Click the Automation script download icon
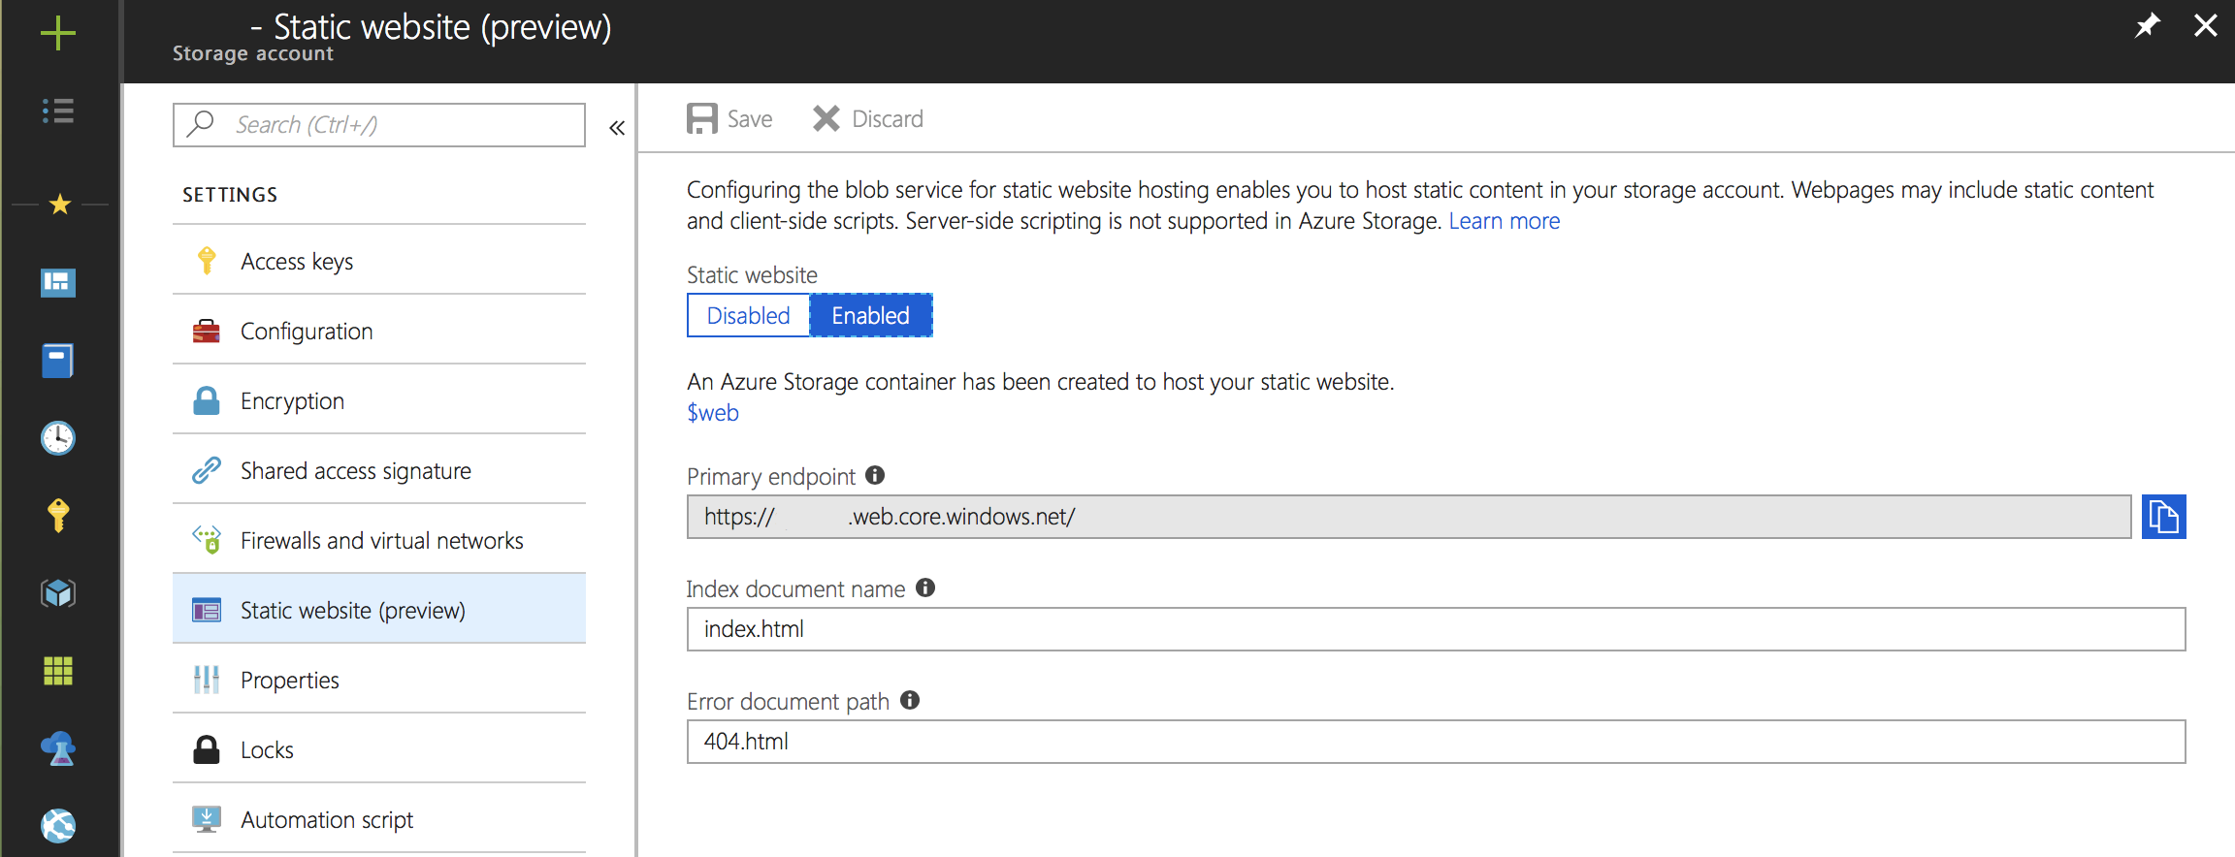 (206, 819)
